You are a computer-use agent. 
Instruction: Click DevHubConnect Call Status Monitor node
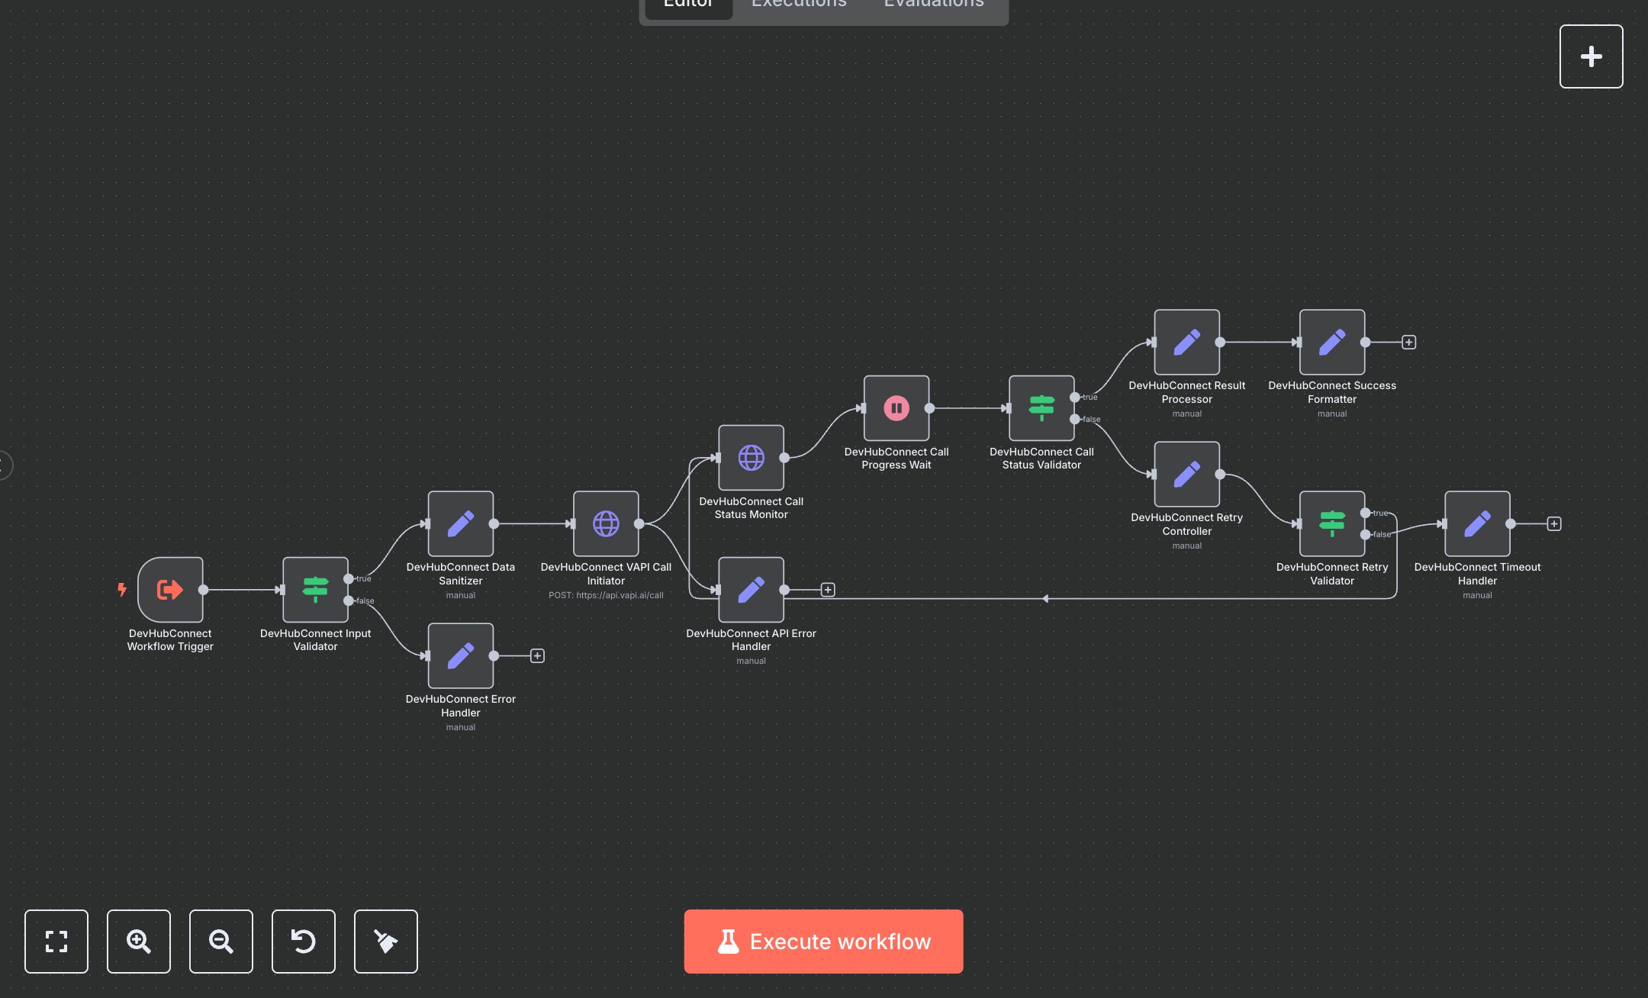tap(751, 458)
